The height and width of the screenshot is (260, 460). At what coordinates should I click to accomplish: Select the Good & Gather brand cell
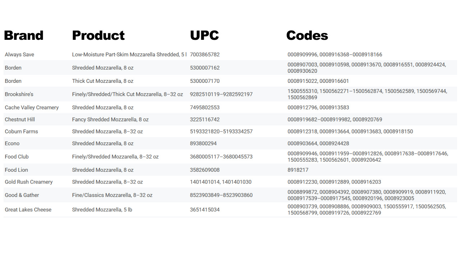click(22, 195)
